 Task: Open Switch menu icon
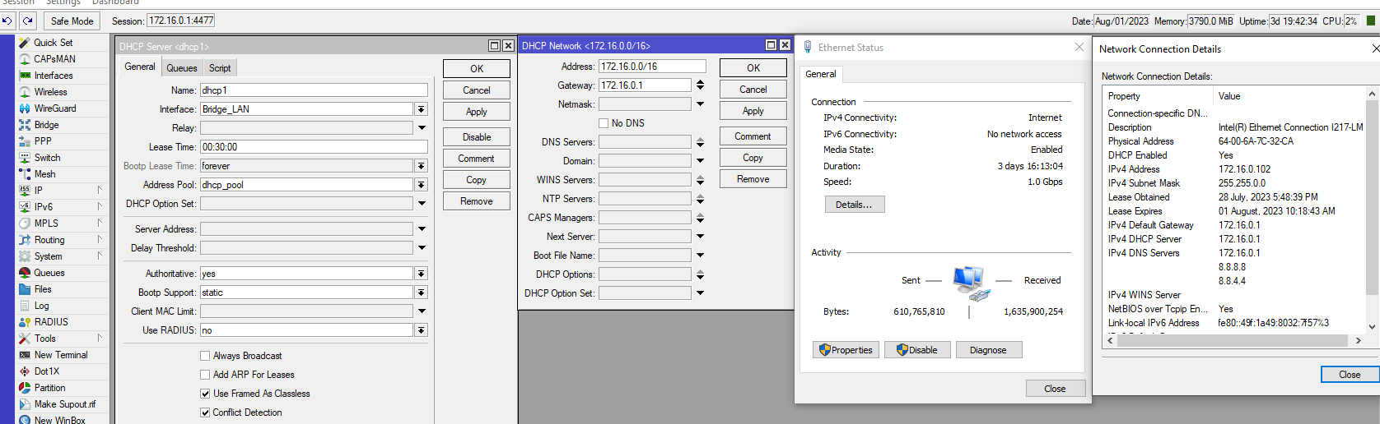pyautogui.click(x=25, y=158)
